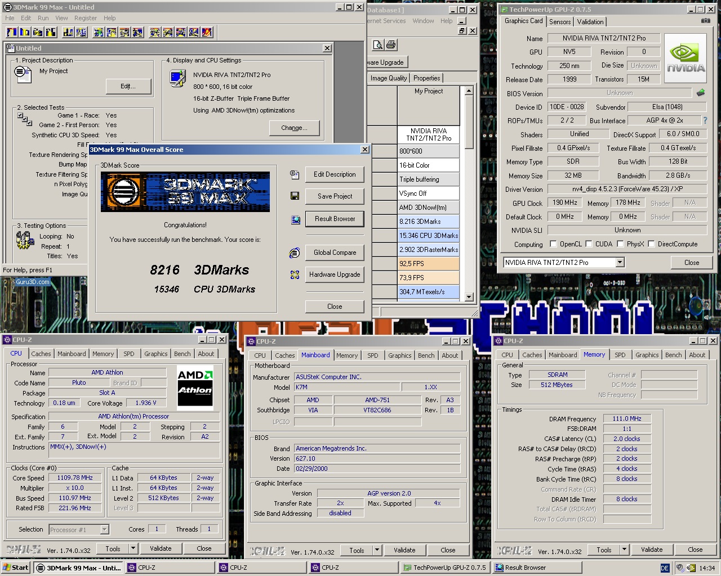Click print preview icon in Result Browser toolbar
Image resolution: width=721 pixels, height=576 pixels.
378,45
